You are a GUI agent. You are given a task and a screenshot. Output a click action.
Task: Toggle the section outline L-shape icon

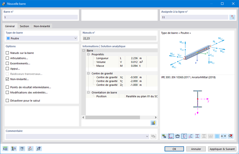click(171, 136)
